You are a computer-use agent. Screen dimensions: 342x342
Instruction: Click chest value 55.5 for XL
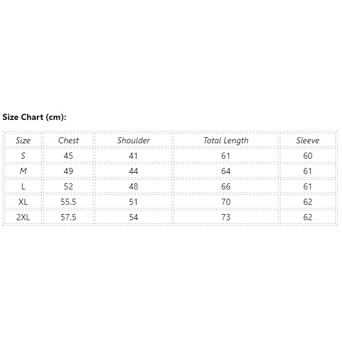[68, 202]
